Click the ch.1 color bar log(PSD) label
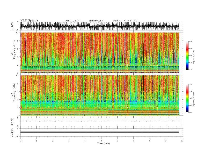Viewport: 205px width, 158px height. click(194, 57)
